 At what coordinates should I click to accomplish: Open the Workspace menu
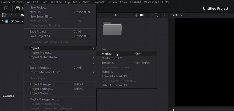pos(151,2)
